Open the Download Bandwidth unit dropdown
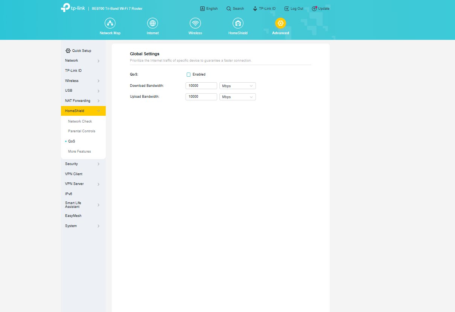This screenshot has width=455, height=312. click(x=237, y=85)
